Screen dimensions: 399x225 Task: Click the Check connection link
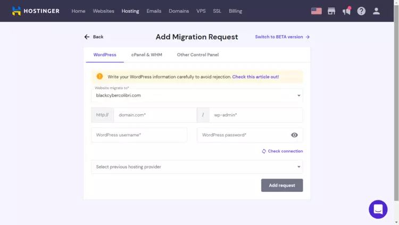click(285, 151)
